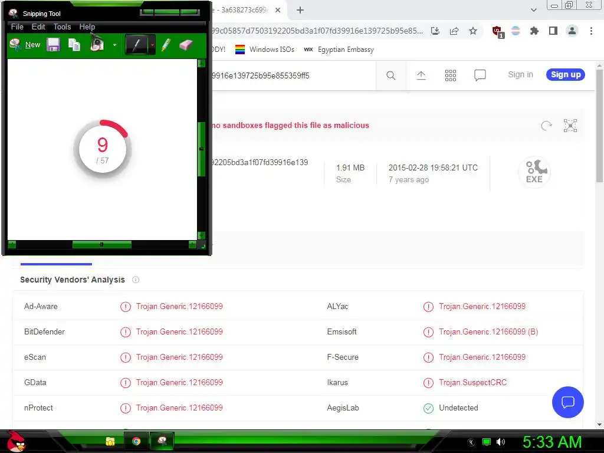Open the Help menu in Snipping Tool
This screenshot has height=453, width=604.
click(87, 27)
